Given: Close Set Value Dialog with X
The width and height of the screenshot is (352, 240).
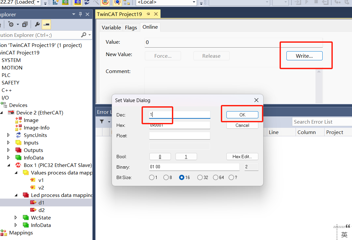Looking at the screenshot, I should (x=256, y=100).
